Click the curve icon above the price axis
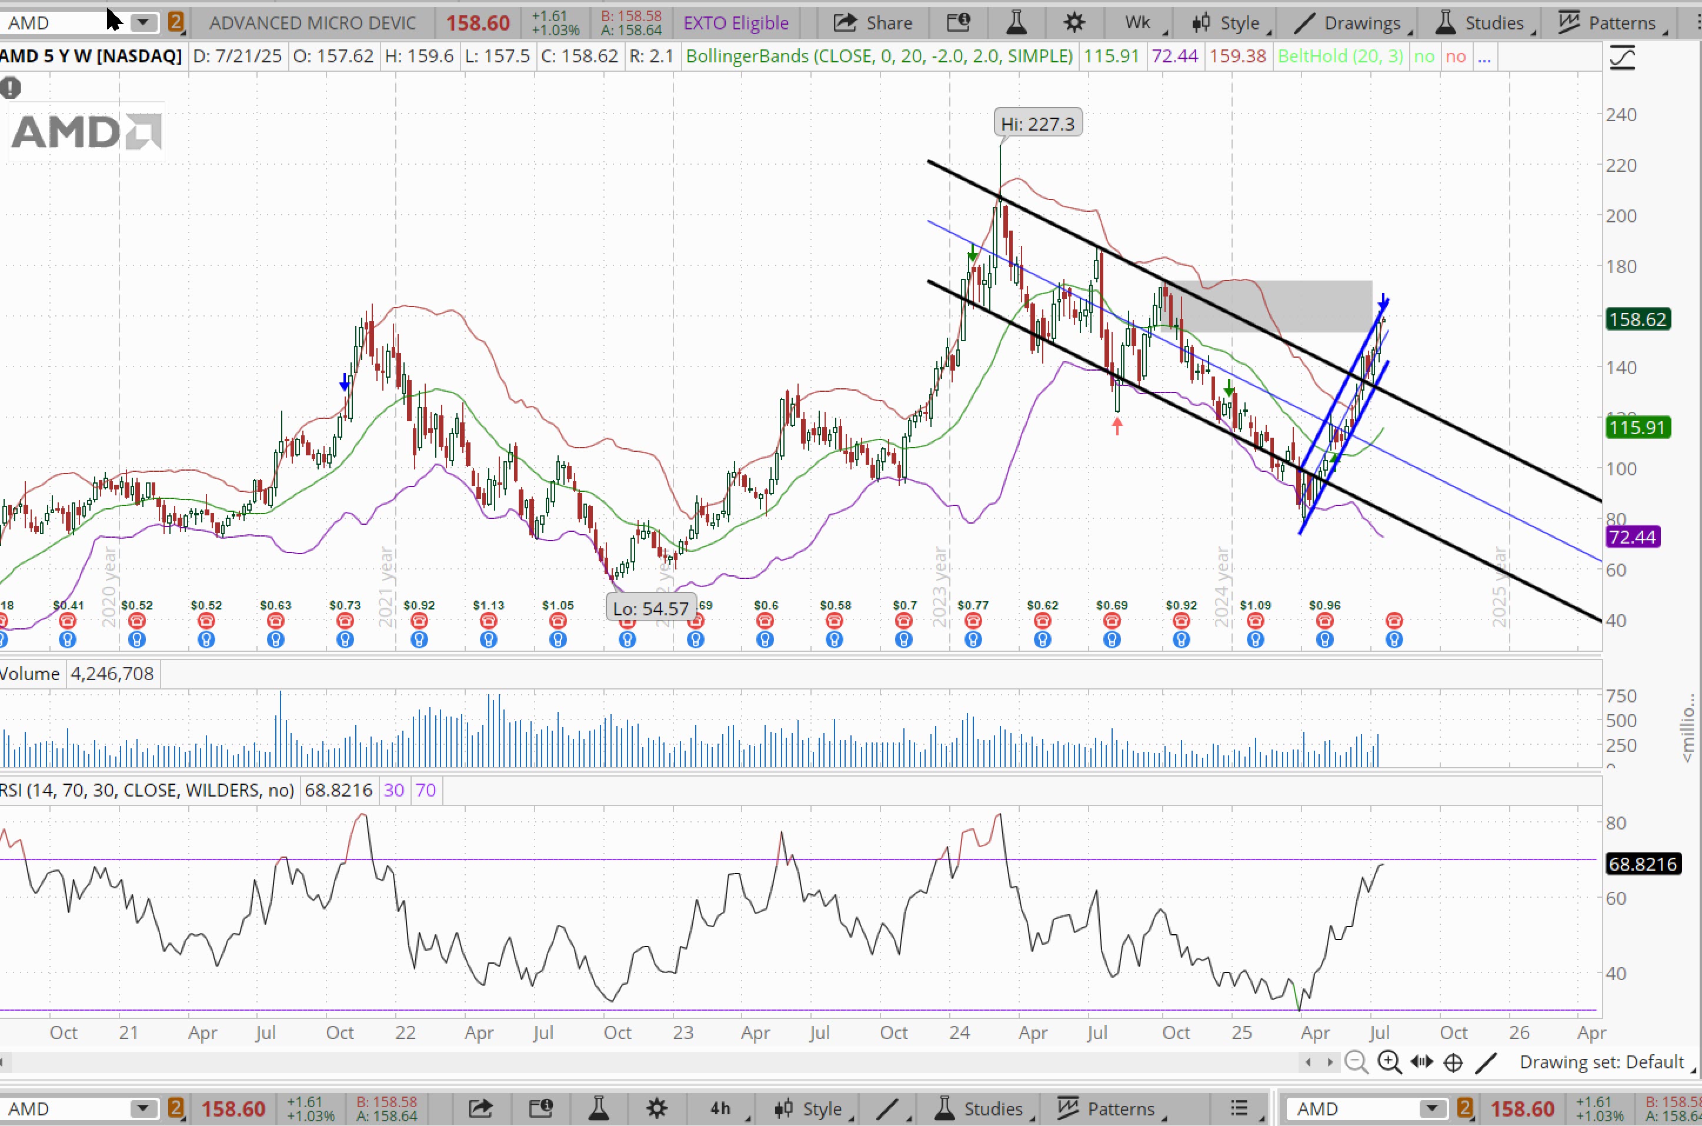The width and height of the screenshot is (1702, 1126). 1623,56
